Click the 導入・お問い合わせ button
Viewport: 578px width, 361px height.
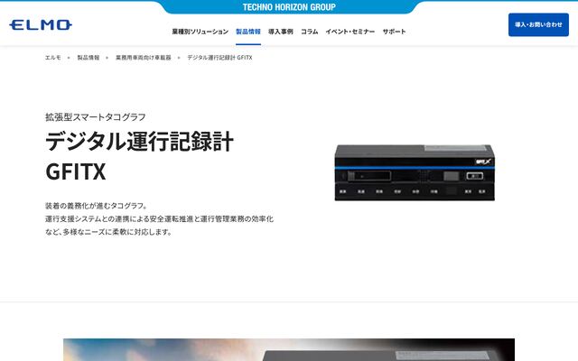pos(538,24)
